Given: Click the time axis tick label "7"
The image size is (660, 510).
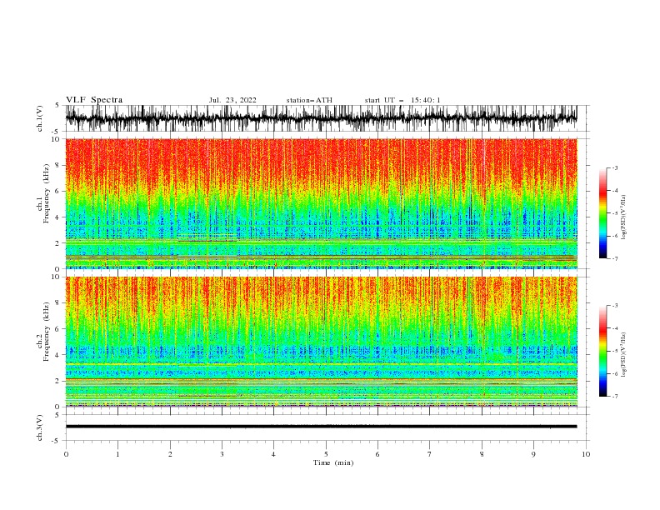Looking at the screenshot, I should pos(430,454).
